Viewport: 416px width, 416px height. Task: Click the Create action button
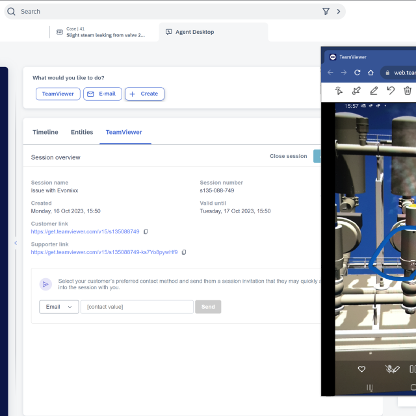click(x=144, y=94)
